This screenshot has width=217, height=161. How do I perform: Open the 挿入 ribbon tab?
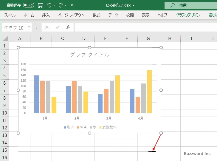(x=46, y=15)
